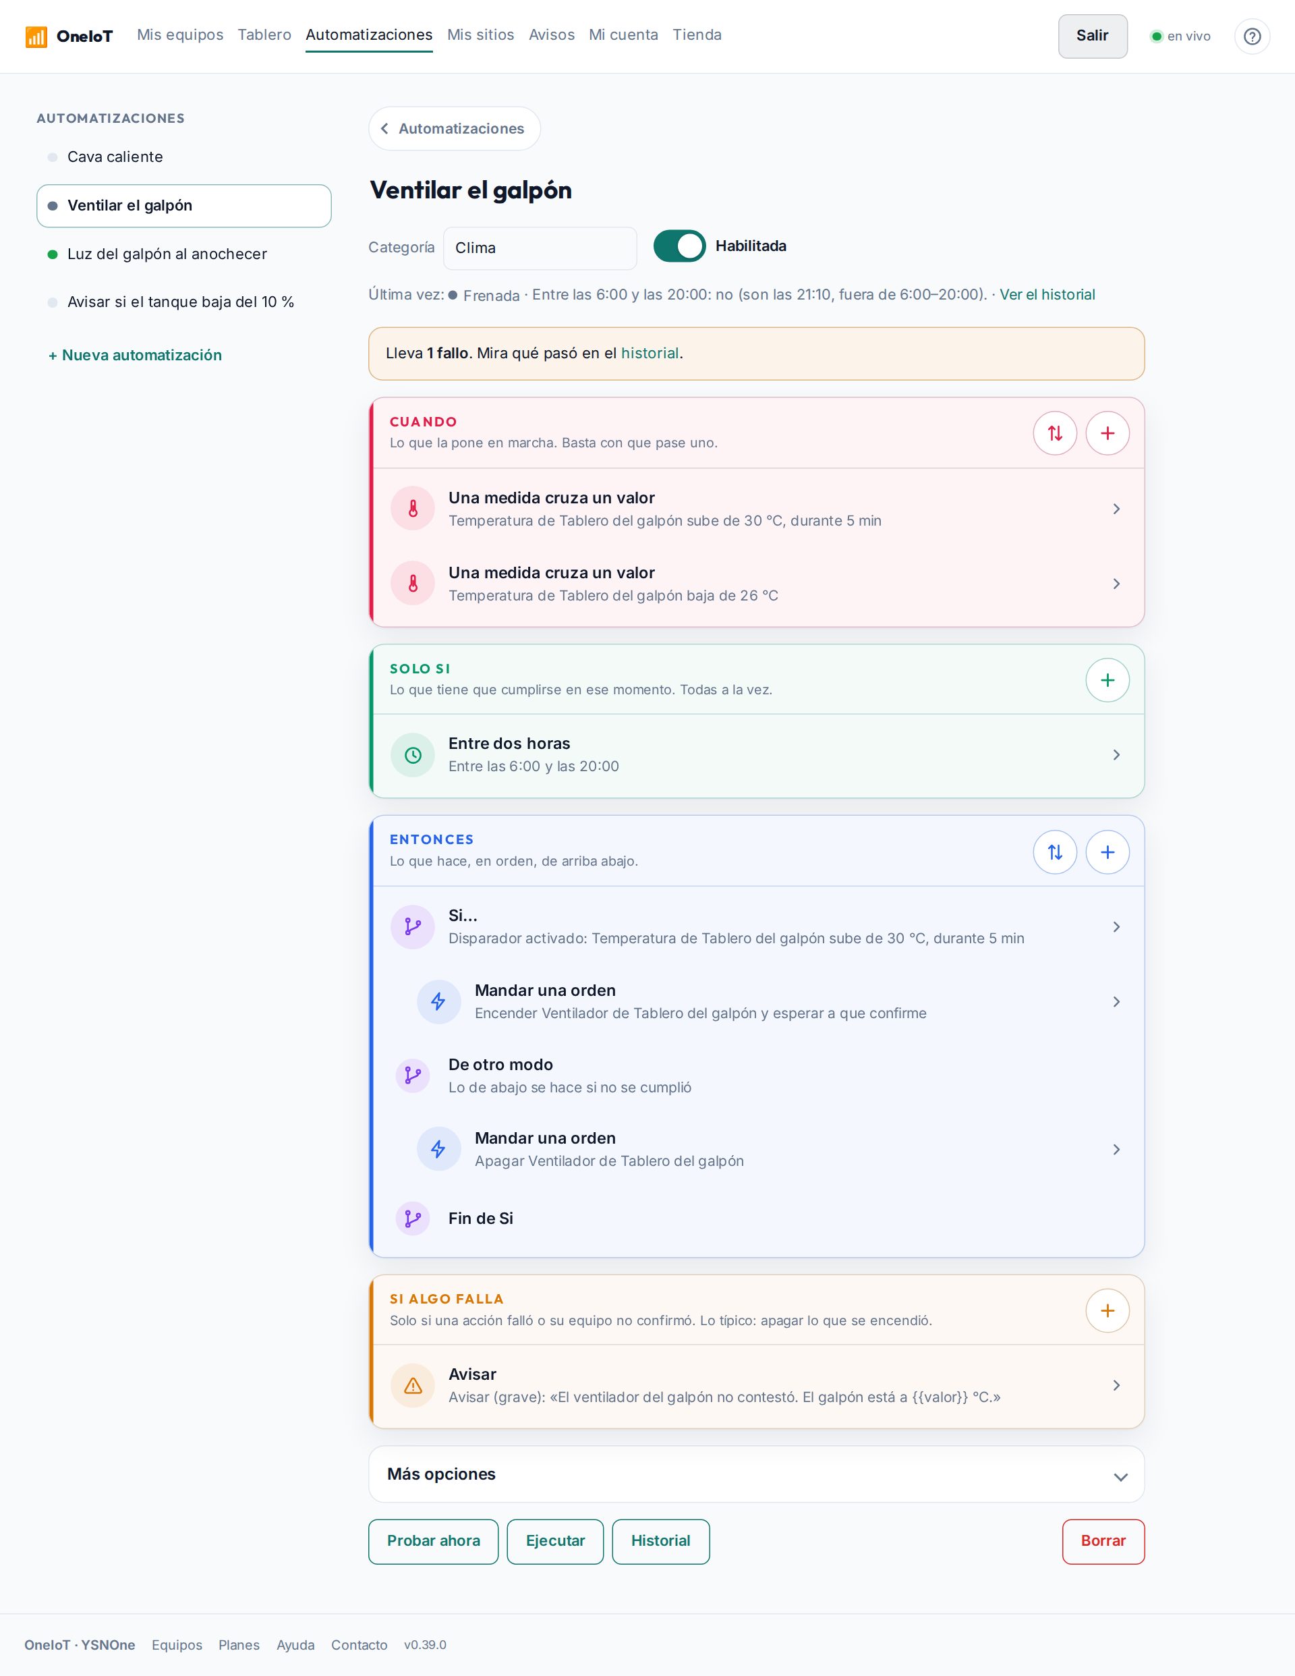1295x1676 pixels.
Task: Switch to the Tablero tab
Action: pyautogui.click(x=264, y=34)
